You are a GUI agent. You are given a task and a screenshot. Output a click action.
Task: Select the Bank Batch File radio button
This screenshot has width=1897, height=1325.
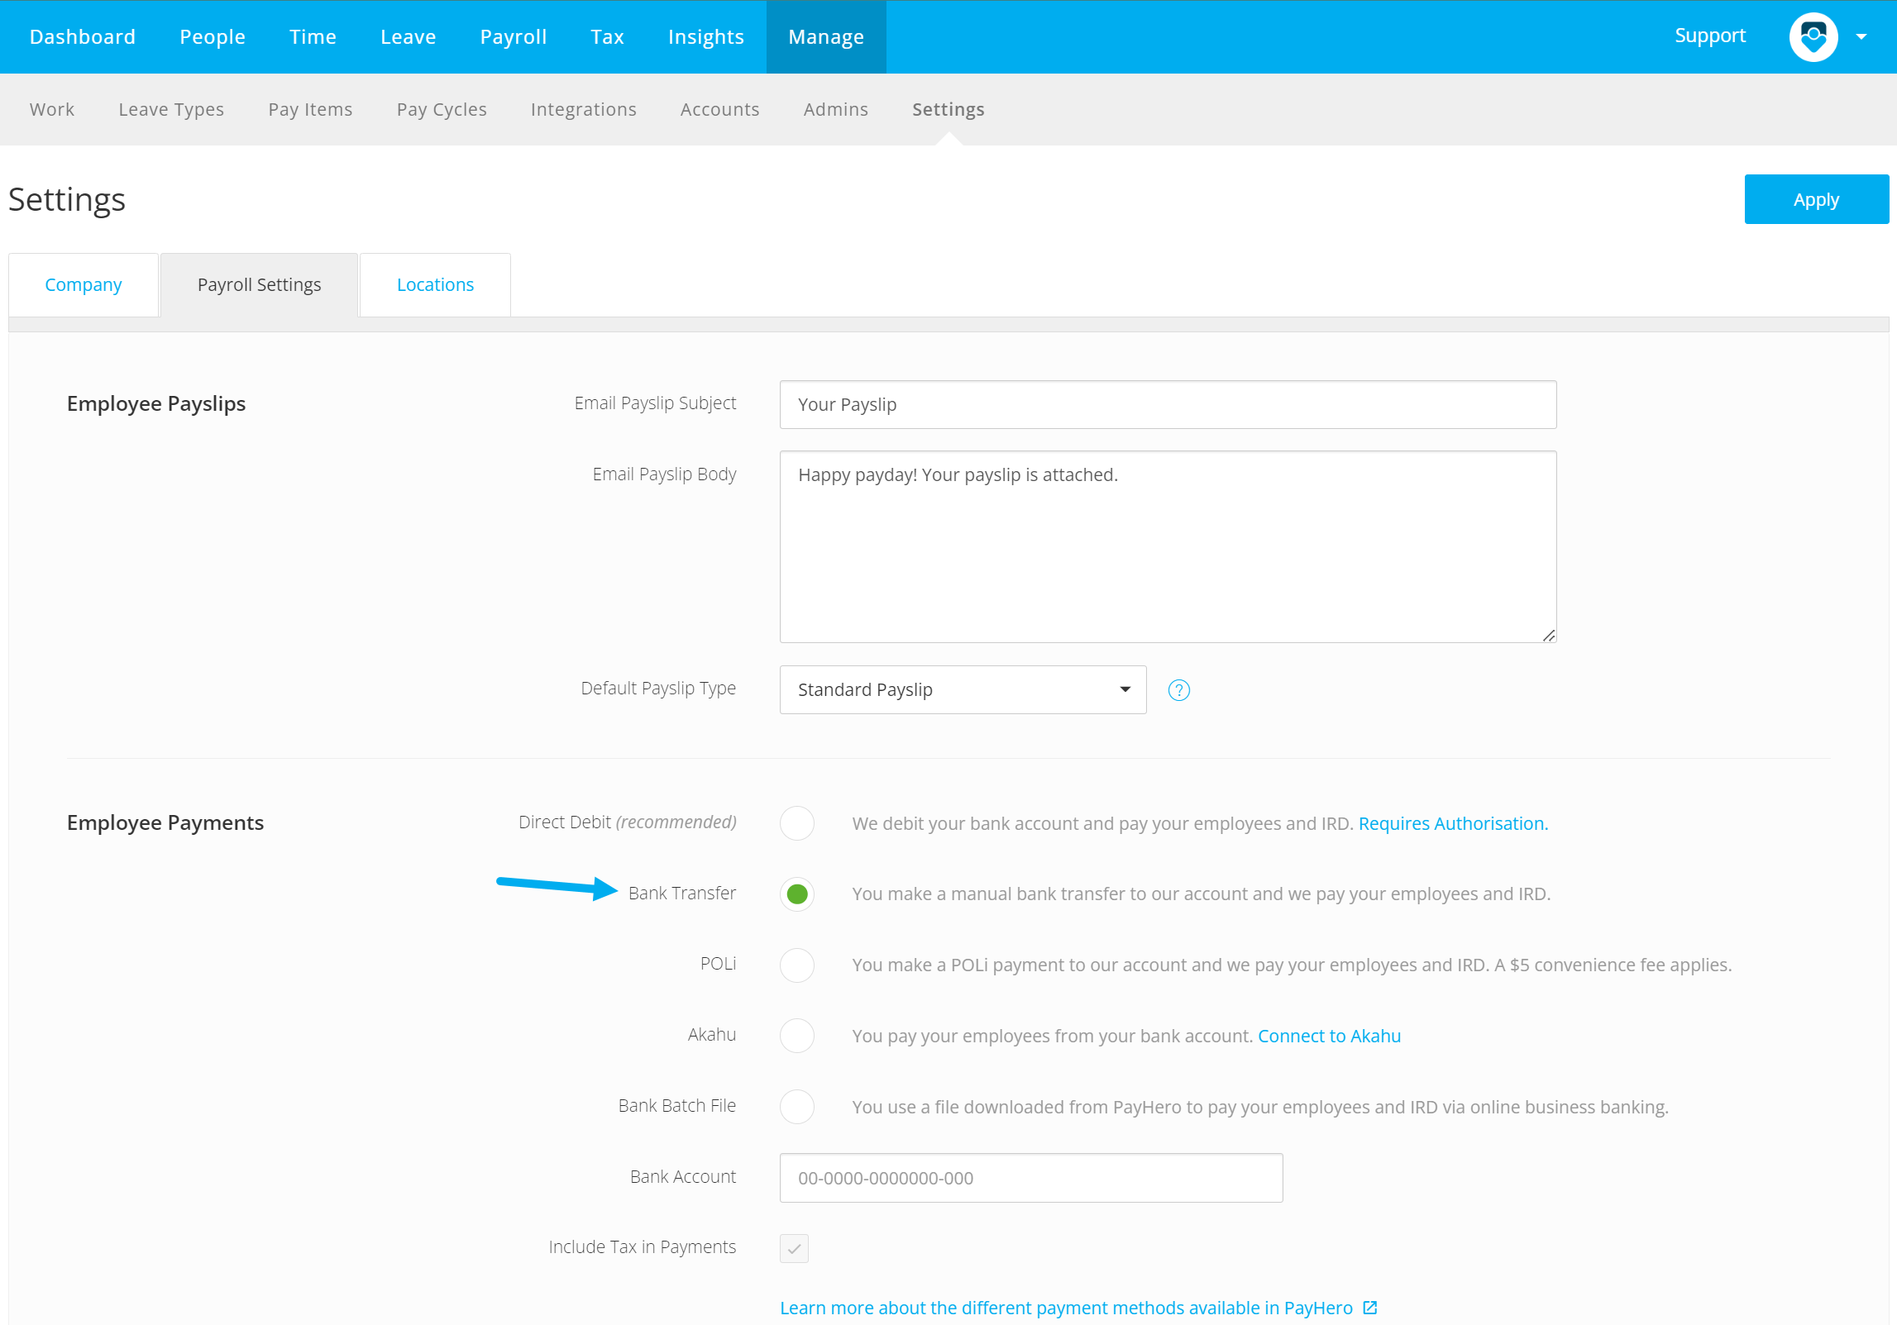[797, 1107]
